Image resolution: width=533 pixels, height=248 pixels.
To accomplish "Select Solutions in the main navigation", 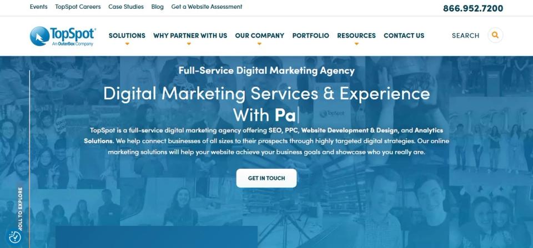I will (127, 36).
